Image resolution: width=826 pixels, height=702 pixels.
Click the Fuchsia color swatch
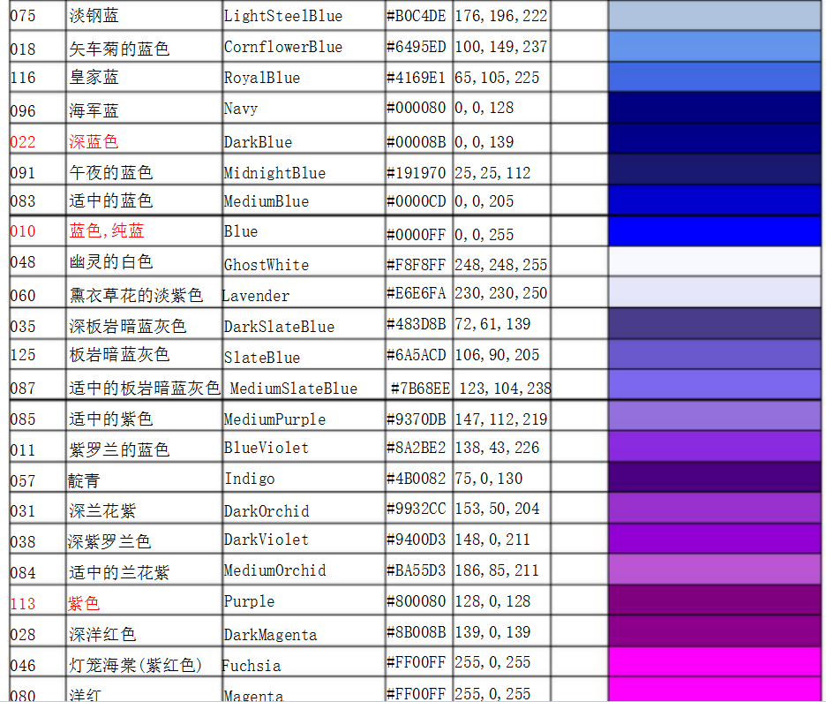click(x=715, y=662)
